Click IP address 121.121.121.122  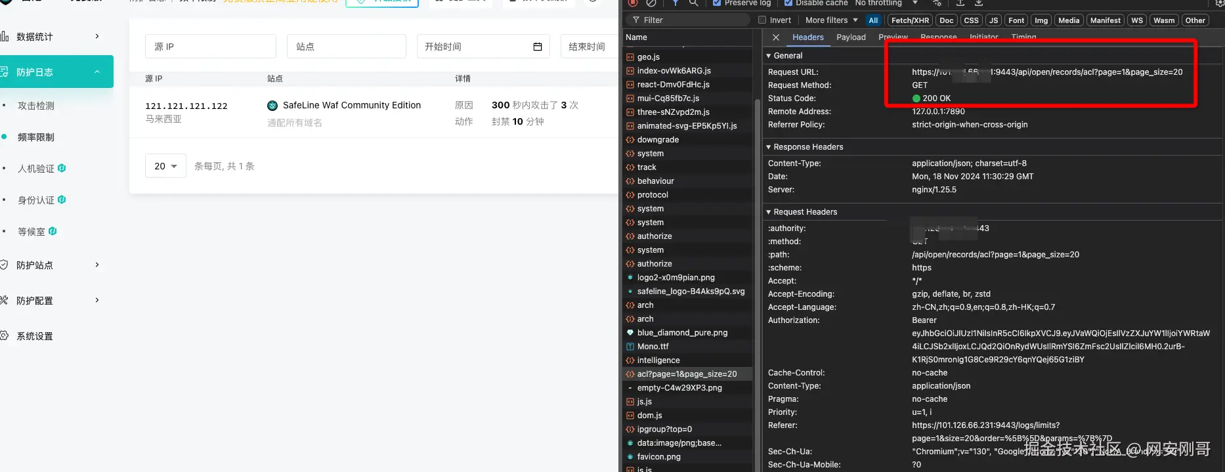186,106
